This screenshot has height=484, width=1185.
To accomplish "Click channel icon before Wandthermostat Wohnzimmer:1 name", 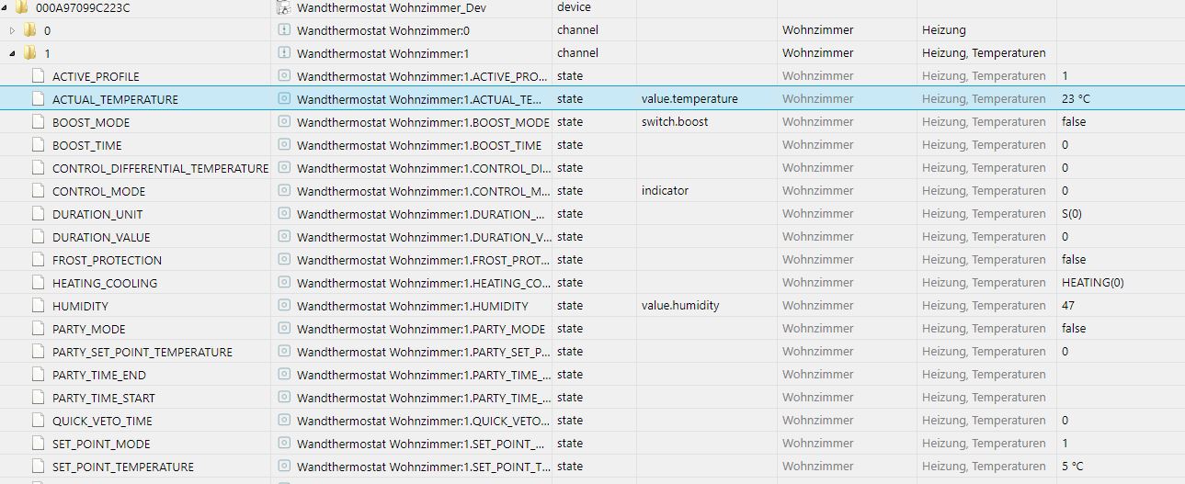I will click(x=284, y=52).
